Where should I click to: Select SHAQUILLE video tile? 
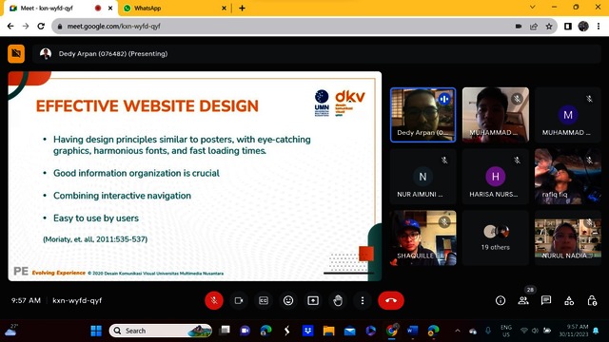[422, 238]
